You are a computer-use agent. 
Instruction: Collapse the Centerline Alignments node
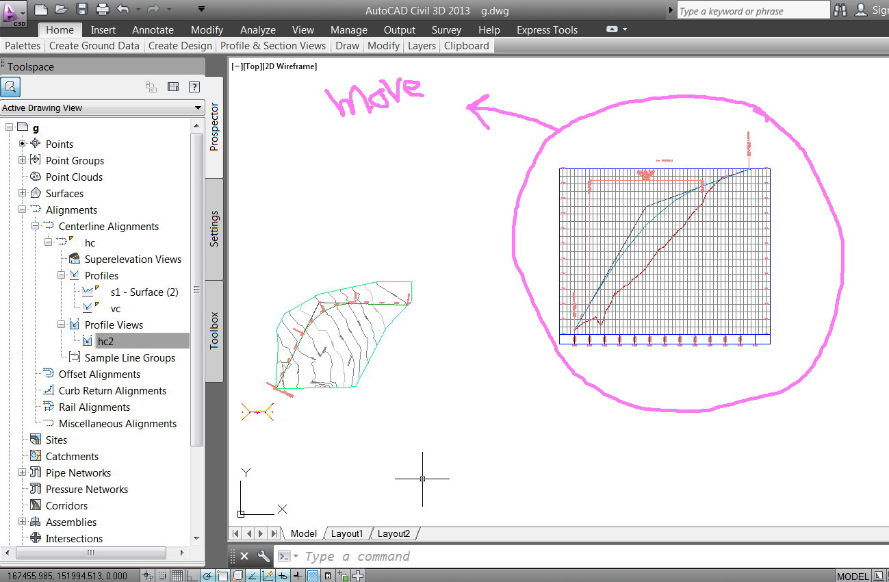coord(35,227)
